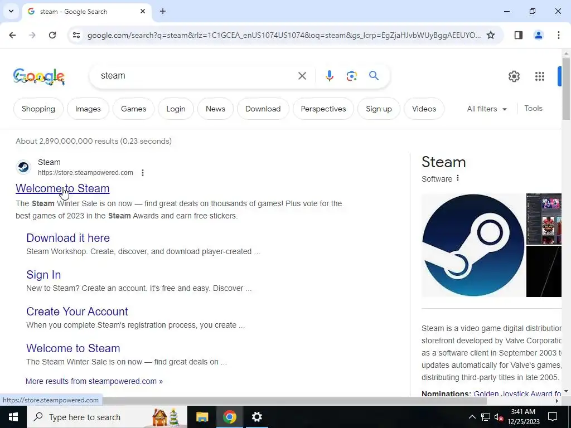The image size is (571, 428).
Task: Open the Chrome profile avatar
Action: click(538, 35)
